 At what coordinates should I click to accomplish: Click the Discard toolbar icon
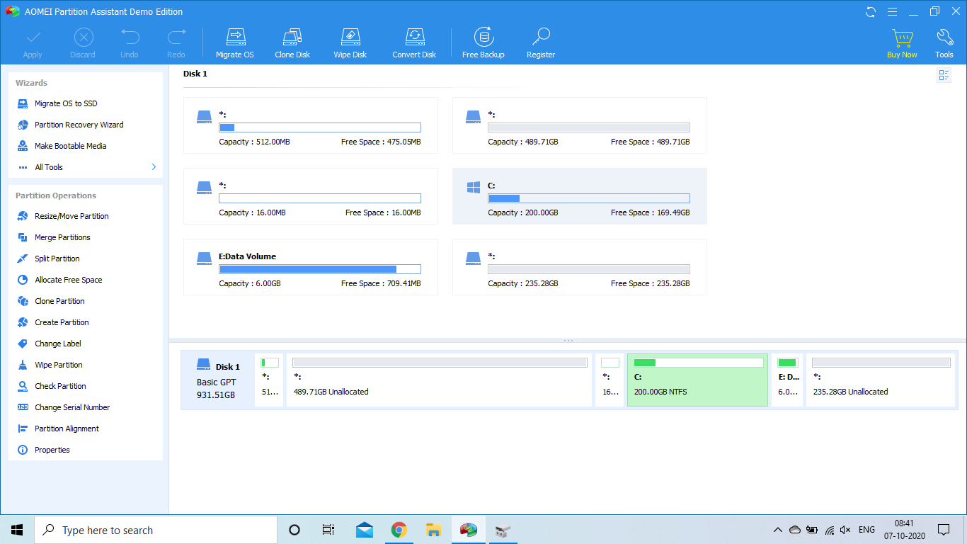click(83, 43)
